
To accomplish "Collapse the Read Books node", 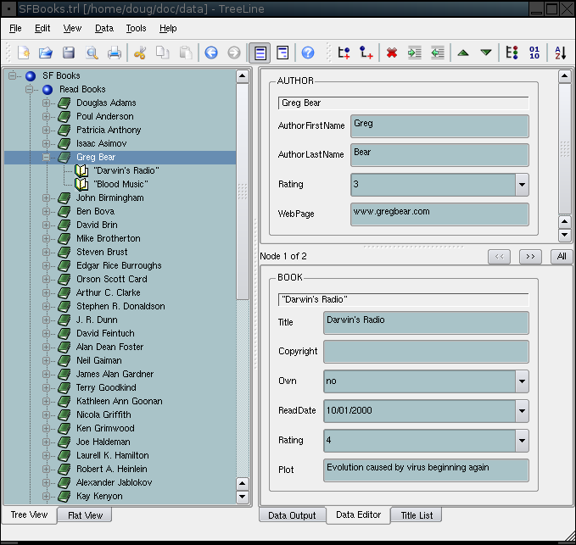I will (30, 89).
